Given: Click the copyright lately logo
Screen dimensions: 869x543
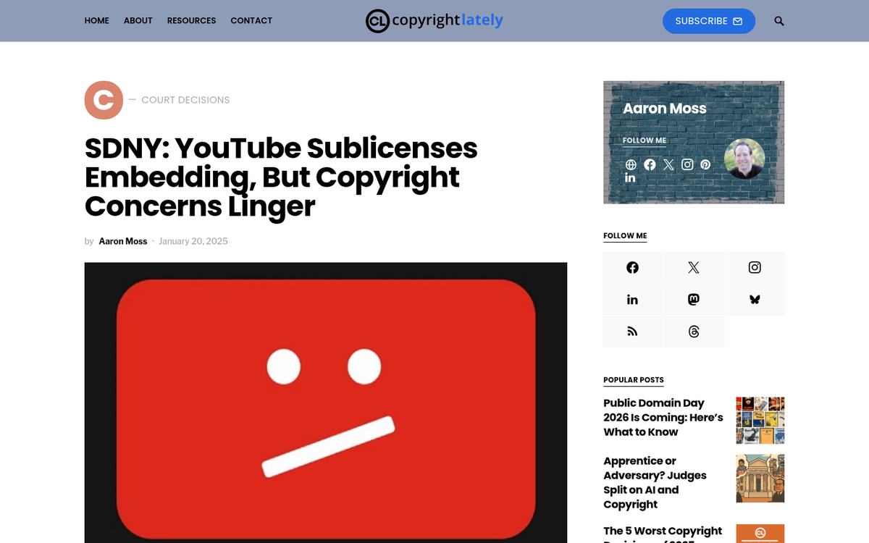Looking at the screenshot, I should (x=434, y=21).
